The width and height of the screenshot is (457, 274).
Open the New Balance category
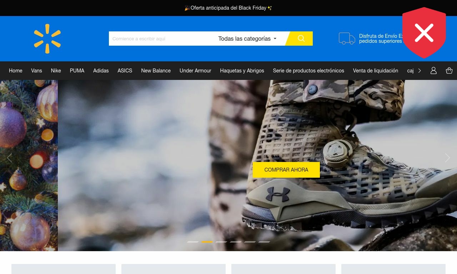coord(156,71)
